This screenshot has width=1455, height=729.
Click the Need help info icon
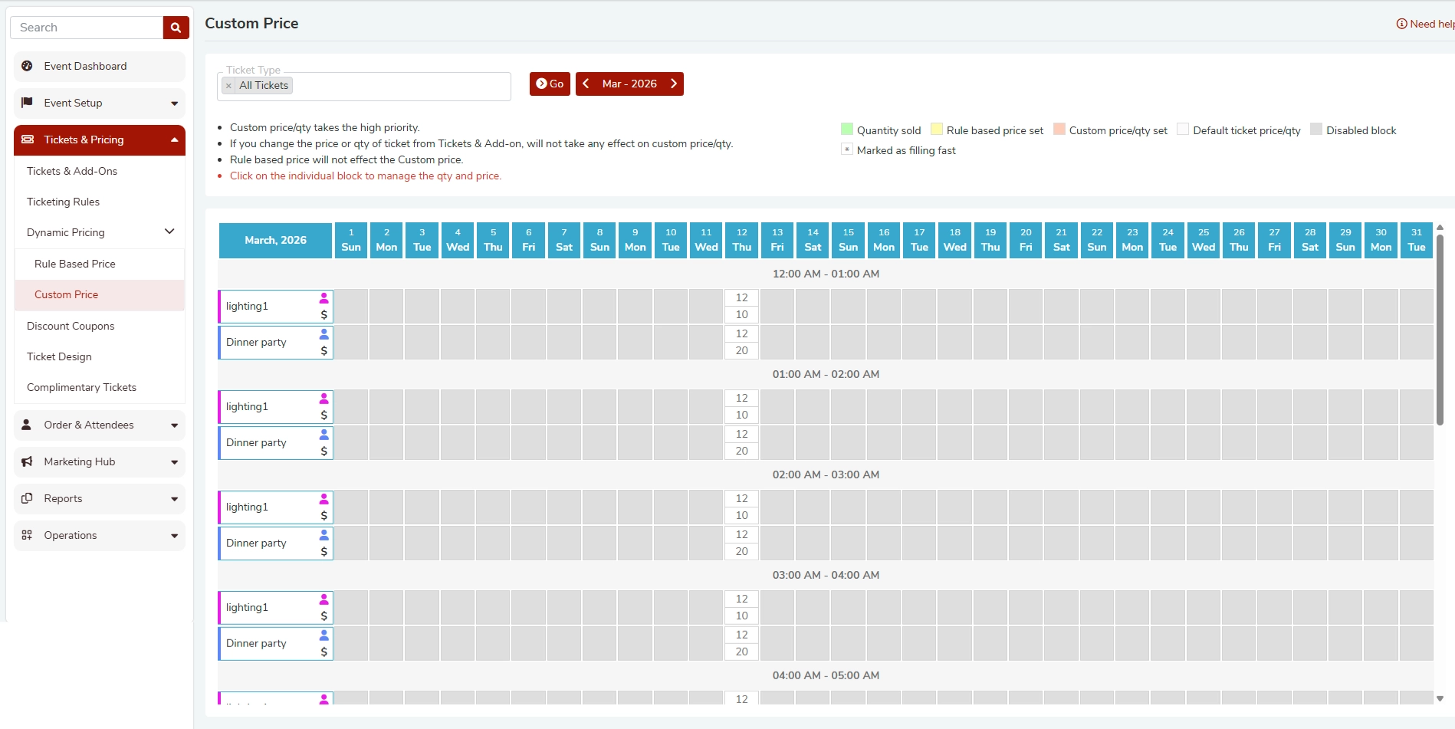click(x=1402, y=24)
